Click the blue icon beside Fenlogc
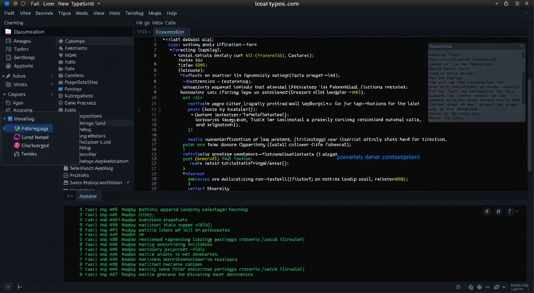 61,89
